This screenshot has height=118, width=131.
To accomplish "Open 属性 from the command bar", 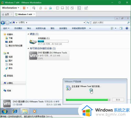I will point(52,28).
